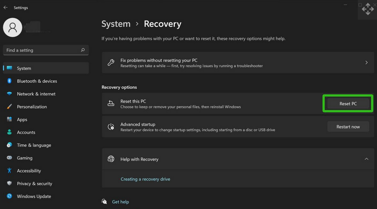
Task: Click the Gaming controller icon
Action: click(10, 158)
